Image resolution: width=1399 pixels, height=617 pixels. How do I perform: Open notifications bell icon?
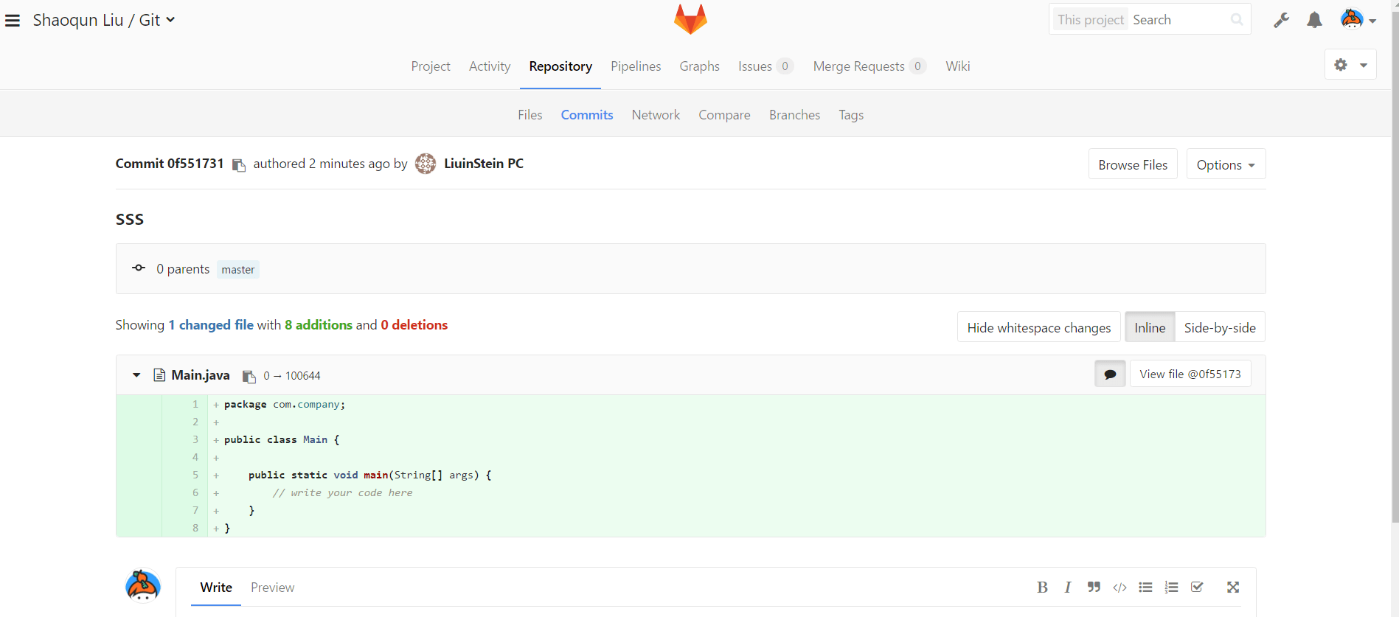point(1314,21)
